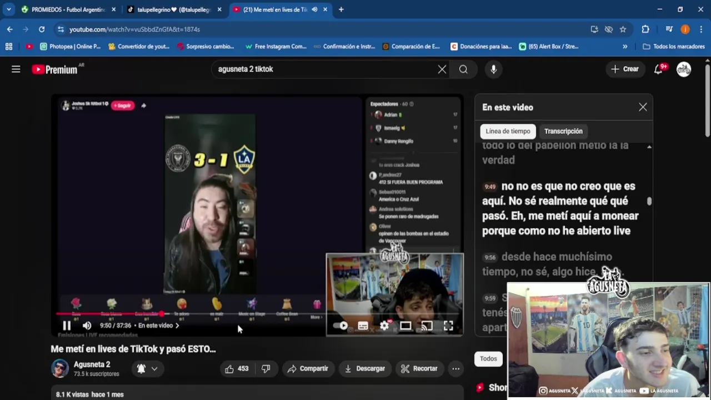Screen dimensions: 711x400
Task: Click the Descargar download button
Action: tap(365, 368)
